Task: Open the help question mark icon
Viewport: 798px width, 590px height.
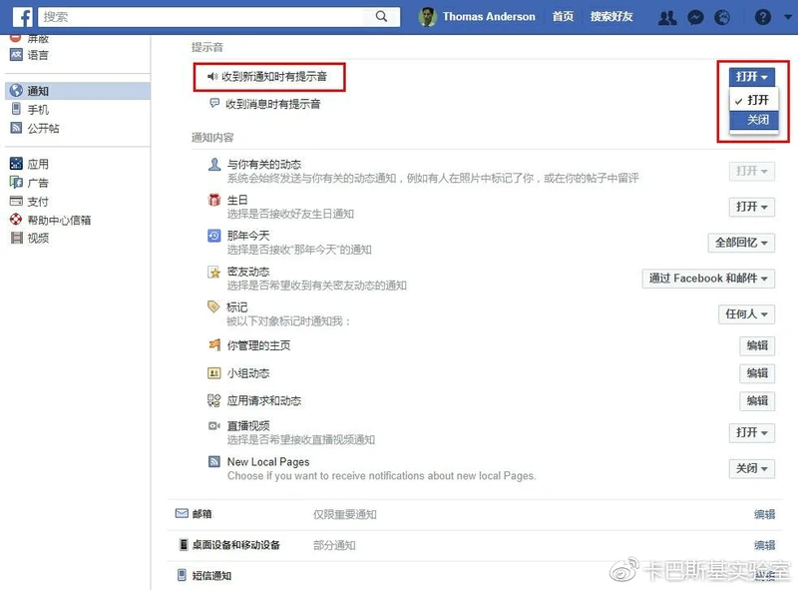Action: [x=762, y=17]
